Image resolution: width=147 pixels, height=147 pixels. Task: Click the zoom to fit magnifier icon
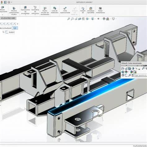point(69,19)
